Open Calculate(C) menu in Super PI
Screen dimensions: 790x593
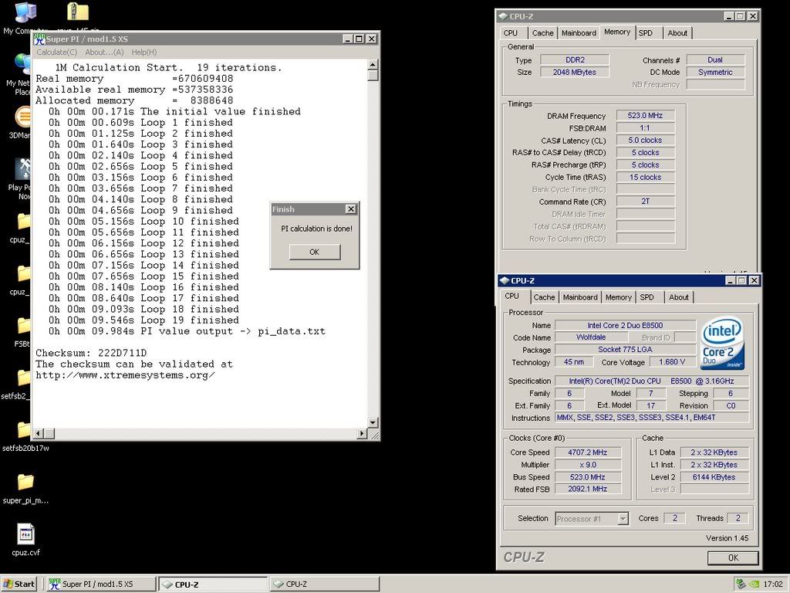tap(57, 52)
